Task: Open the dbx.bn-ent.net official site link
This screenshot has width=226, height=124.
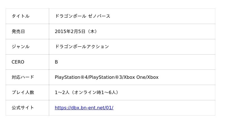Action: coord(84,108)
